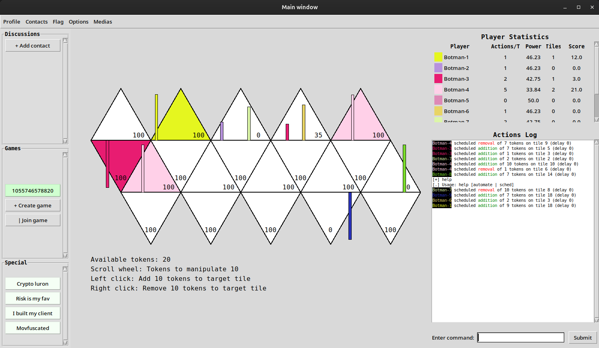Viewport: 599px width, 348px height.
Task: Select the blue token bar on the board
Action: click(350, 216)
